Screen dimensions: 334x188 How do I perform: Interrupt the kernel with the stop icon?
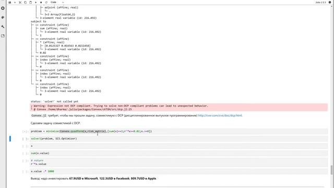[41, 2]
